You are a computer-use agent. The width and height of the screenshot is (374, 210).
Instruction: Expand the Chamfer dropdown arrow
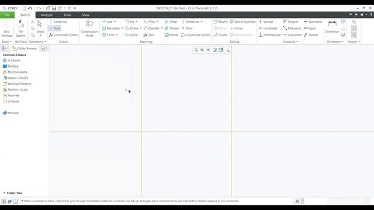click(162, 29)
